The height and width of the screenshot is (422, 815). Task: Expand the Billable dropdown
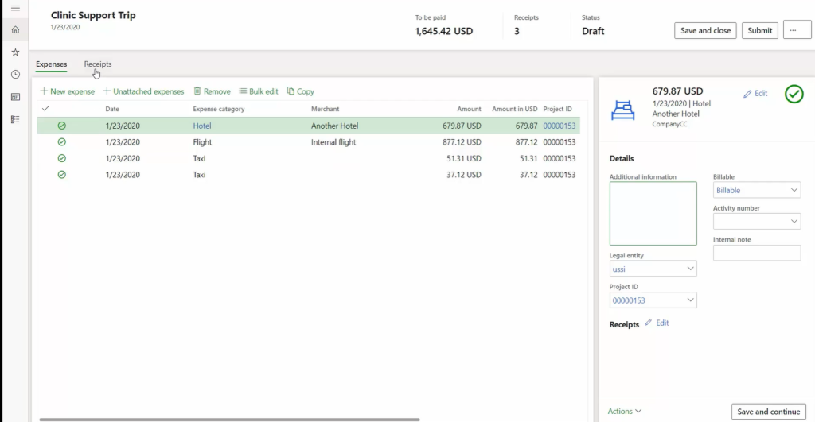tap(794, 191)
